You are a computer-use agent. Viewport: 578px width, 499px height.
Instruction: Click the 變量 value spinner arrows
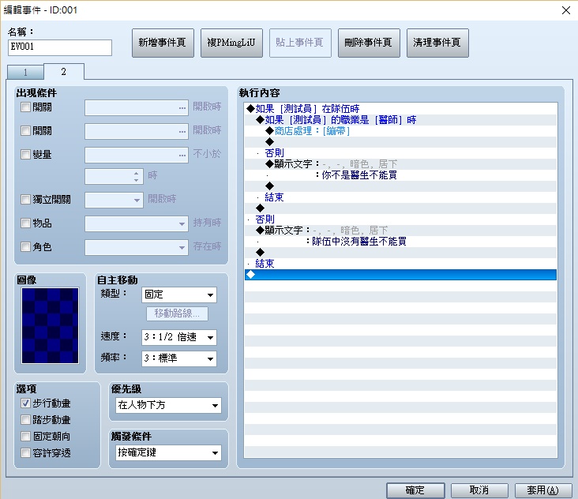(x=137, y=176)
